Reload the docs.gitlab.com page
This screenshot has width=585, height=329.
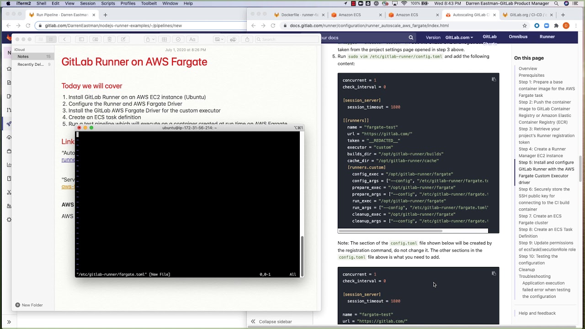click(273, 26)
